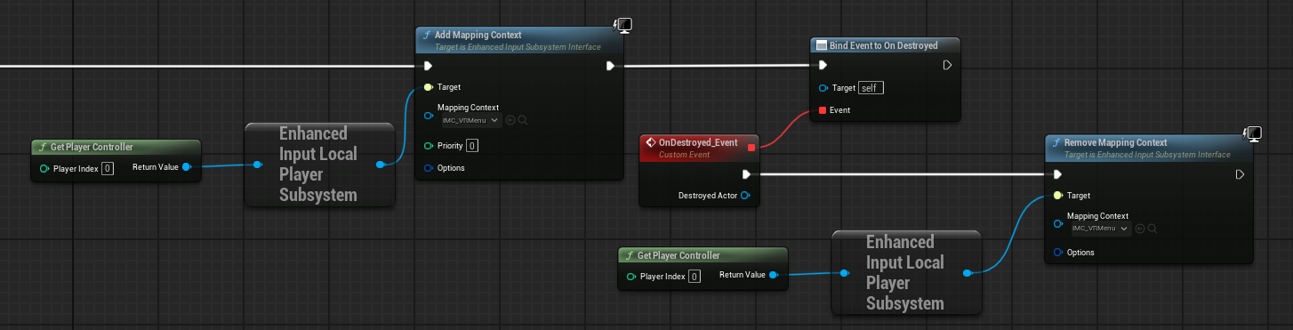This screenshot has height=330, width=1293.
Task: Click Player Index pin on Get Player Controller feeding Remove Mapping Context
Action: [631, 277]
